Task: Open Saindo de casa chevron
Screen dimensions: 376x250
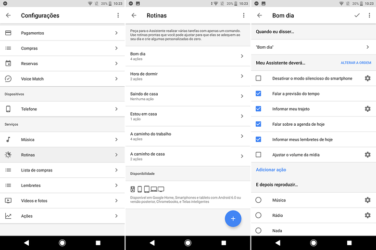Action: 242,96
